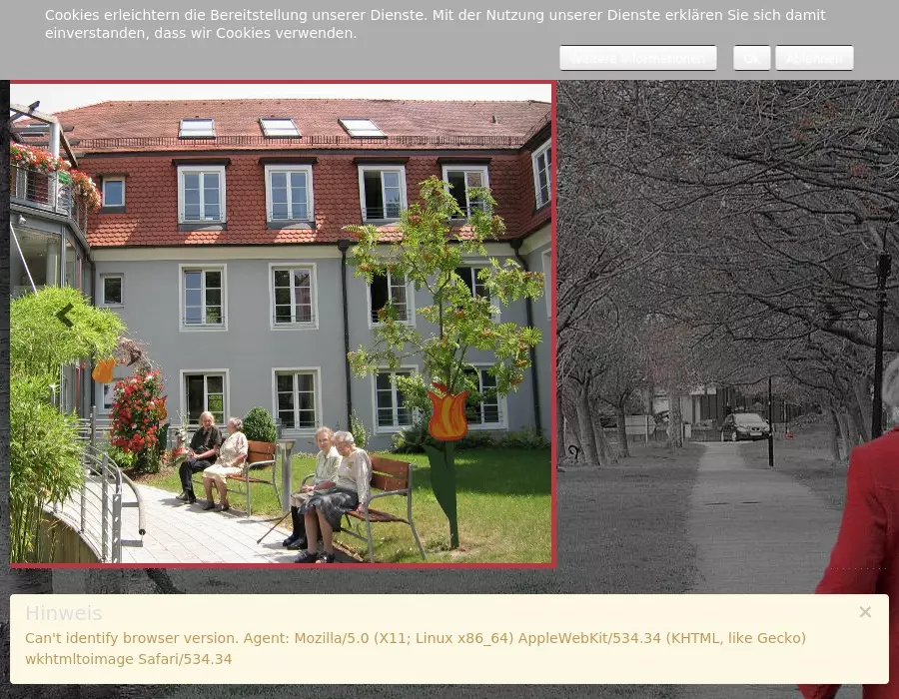Accept cookies with the Ok button

click(751, 58)
